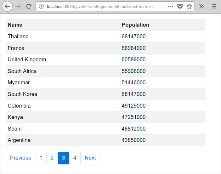The image size is (221, 174).
Task: Bookmark this page with the star icon
Action: (x=189, y=6)
